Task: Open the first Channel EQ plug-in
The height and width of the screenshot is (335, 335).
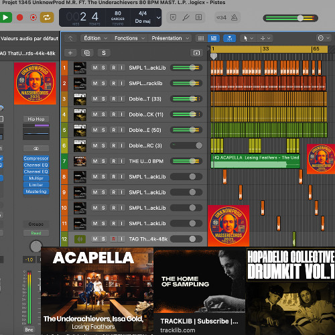Action: point(36,165)
